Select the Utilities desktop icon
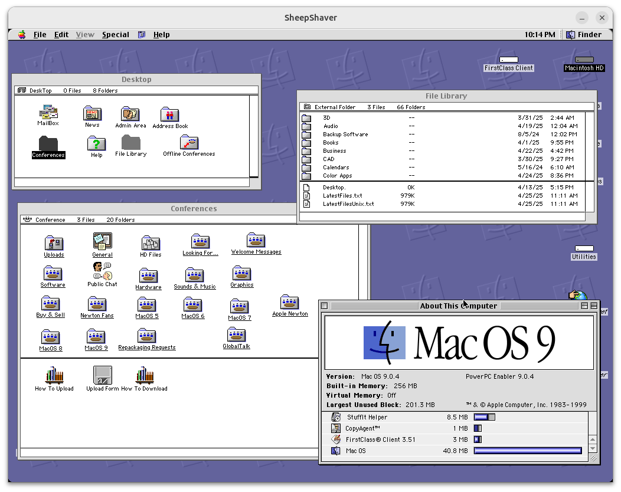 point(584,253)
